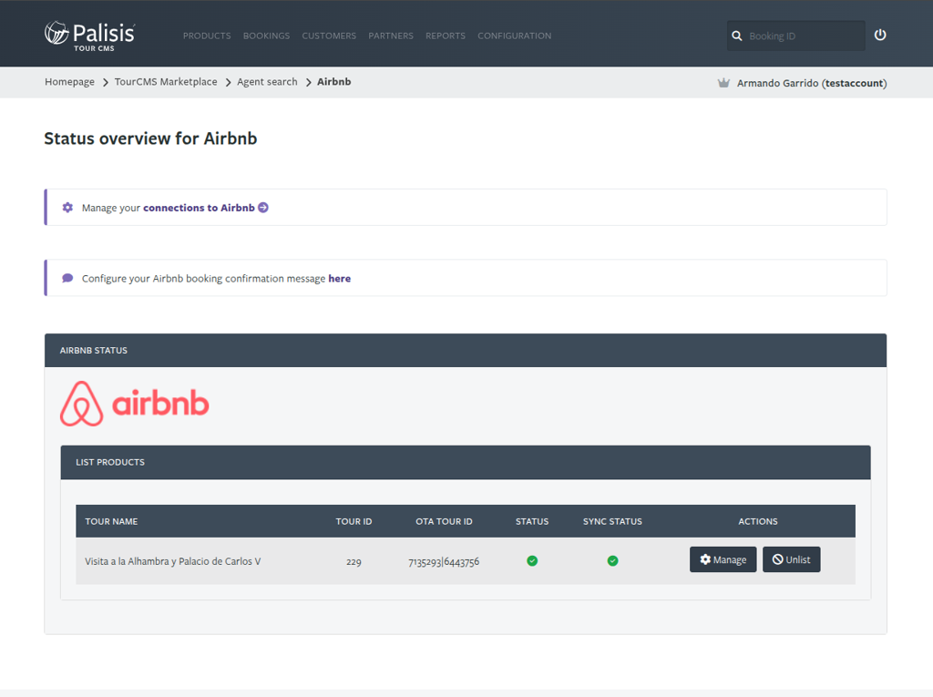The width and height of the screenshot is (933, 697).
Task: Open the Partners menu
Action: (391, 36)
